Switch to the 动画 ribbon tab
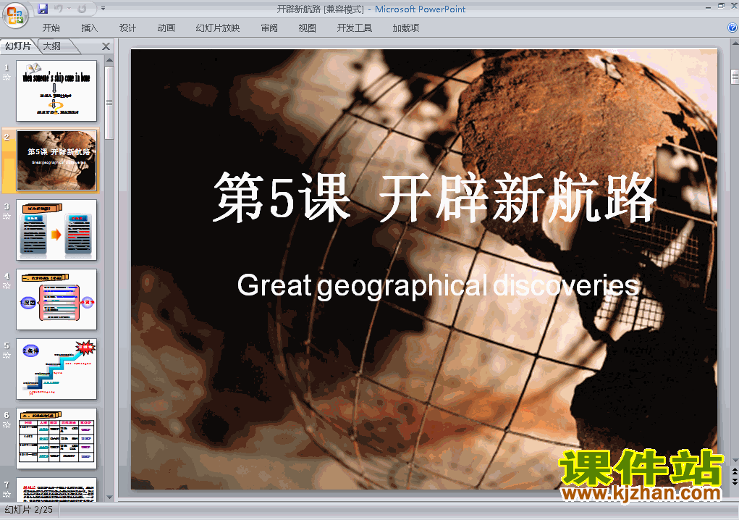 click(166, 28)
